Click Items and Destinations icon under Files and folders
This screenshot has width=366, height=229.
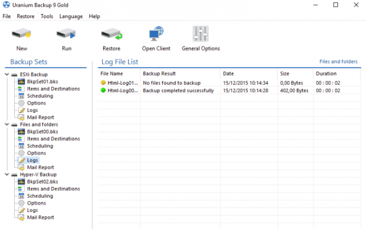click(20, 139)
